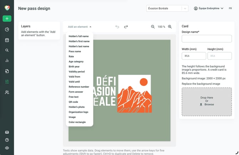239x155 pixels.
Task: Add Validity period element
Action: [77, 71]
